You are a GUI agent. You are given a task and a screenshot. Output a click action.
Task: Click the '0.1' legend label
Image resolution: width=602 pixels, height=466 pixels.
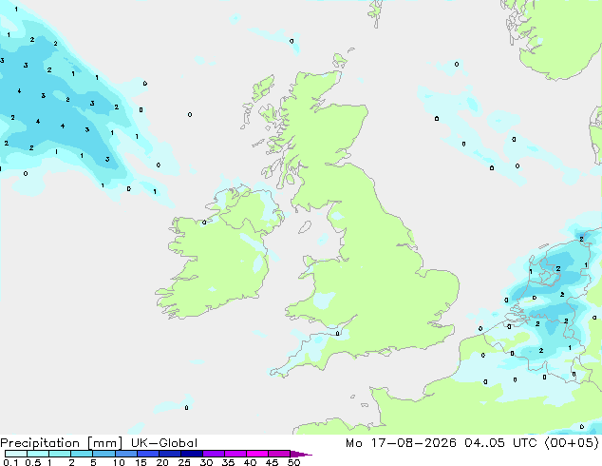[10, 462]
